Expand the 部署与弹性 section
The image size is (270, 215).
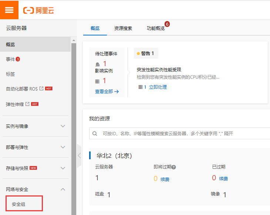63,147
